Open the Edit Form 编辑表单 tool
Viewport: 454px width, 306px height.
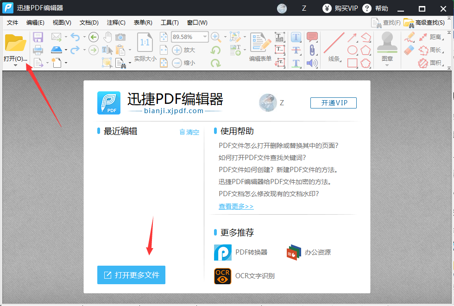tap(260, 47)
